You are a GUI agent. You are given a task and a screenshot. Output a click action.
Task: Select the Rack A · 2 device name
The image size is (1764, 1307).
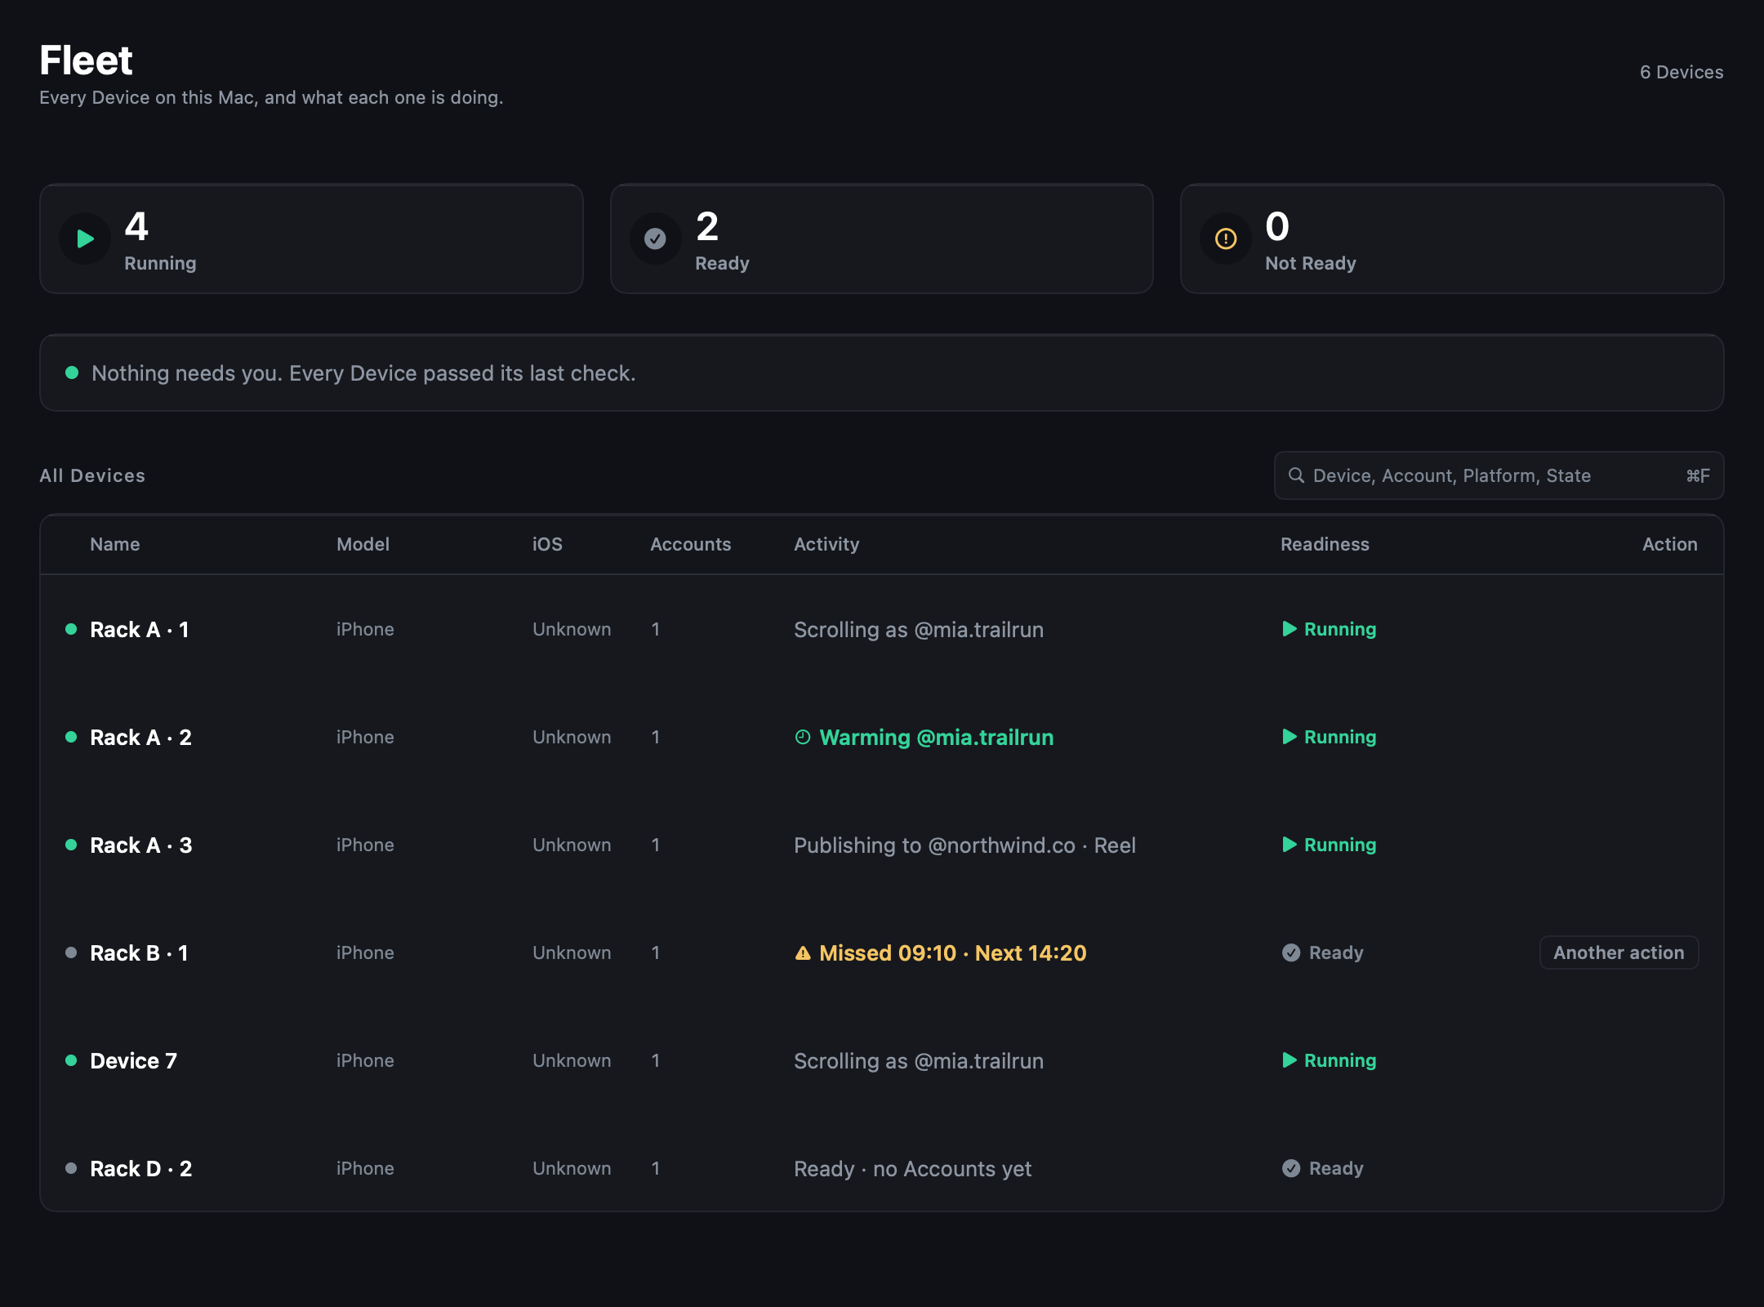pos(141,737)
